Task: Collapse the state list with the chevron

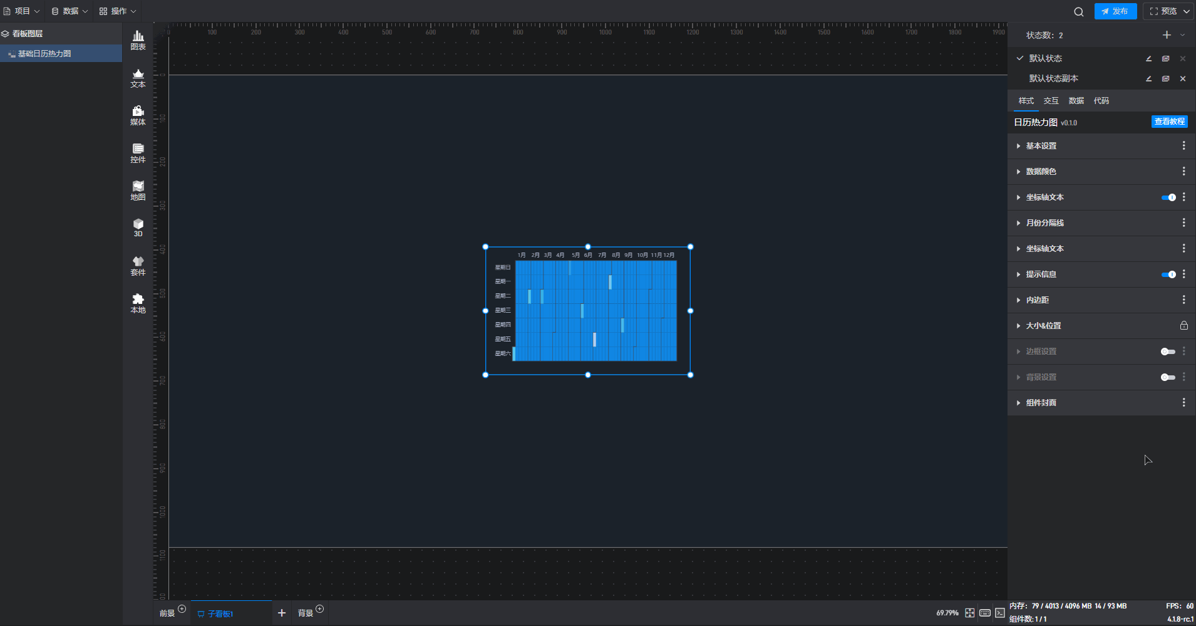Action: tap(1183, 35)
